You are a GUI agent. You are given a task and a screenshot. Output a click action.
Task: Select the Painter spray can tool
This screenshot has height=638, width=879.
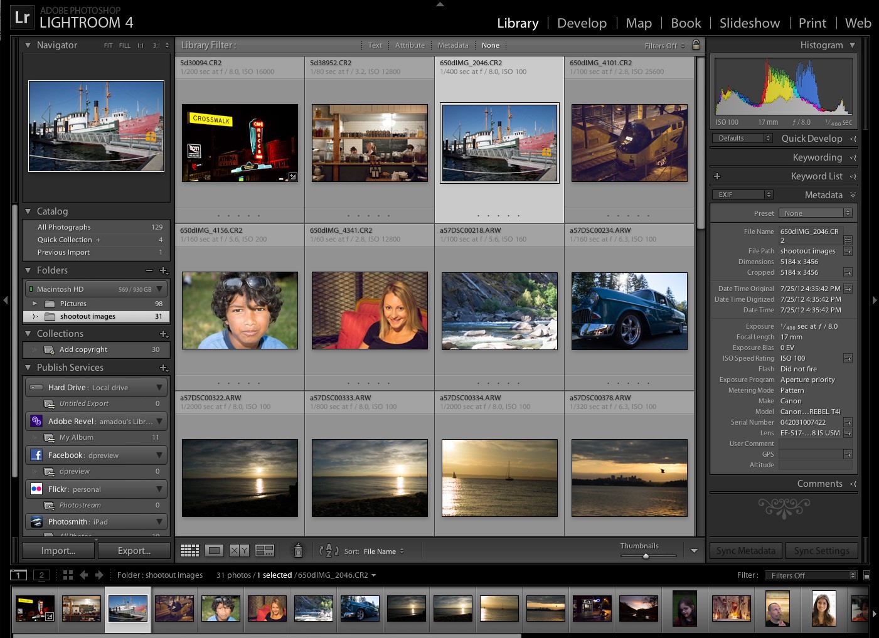click(x=297, y=550)
